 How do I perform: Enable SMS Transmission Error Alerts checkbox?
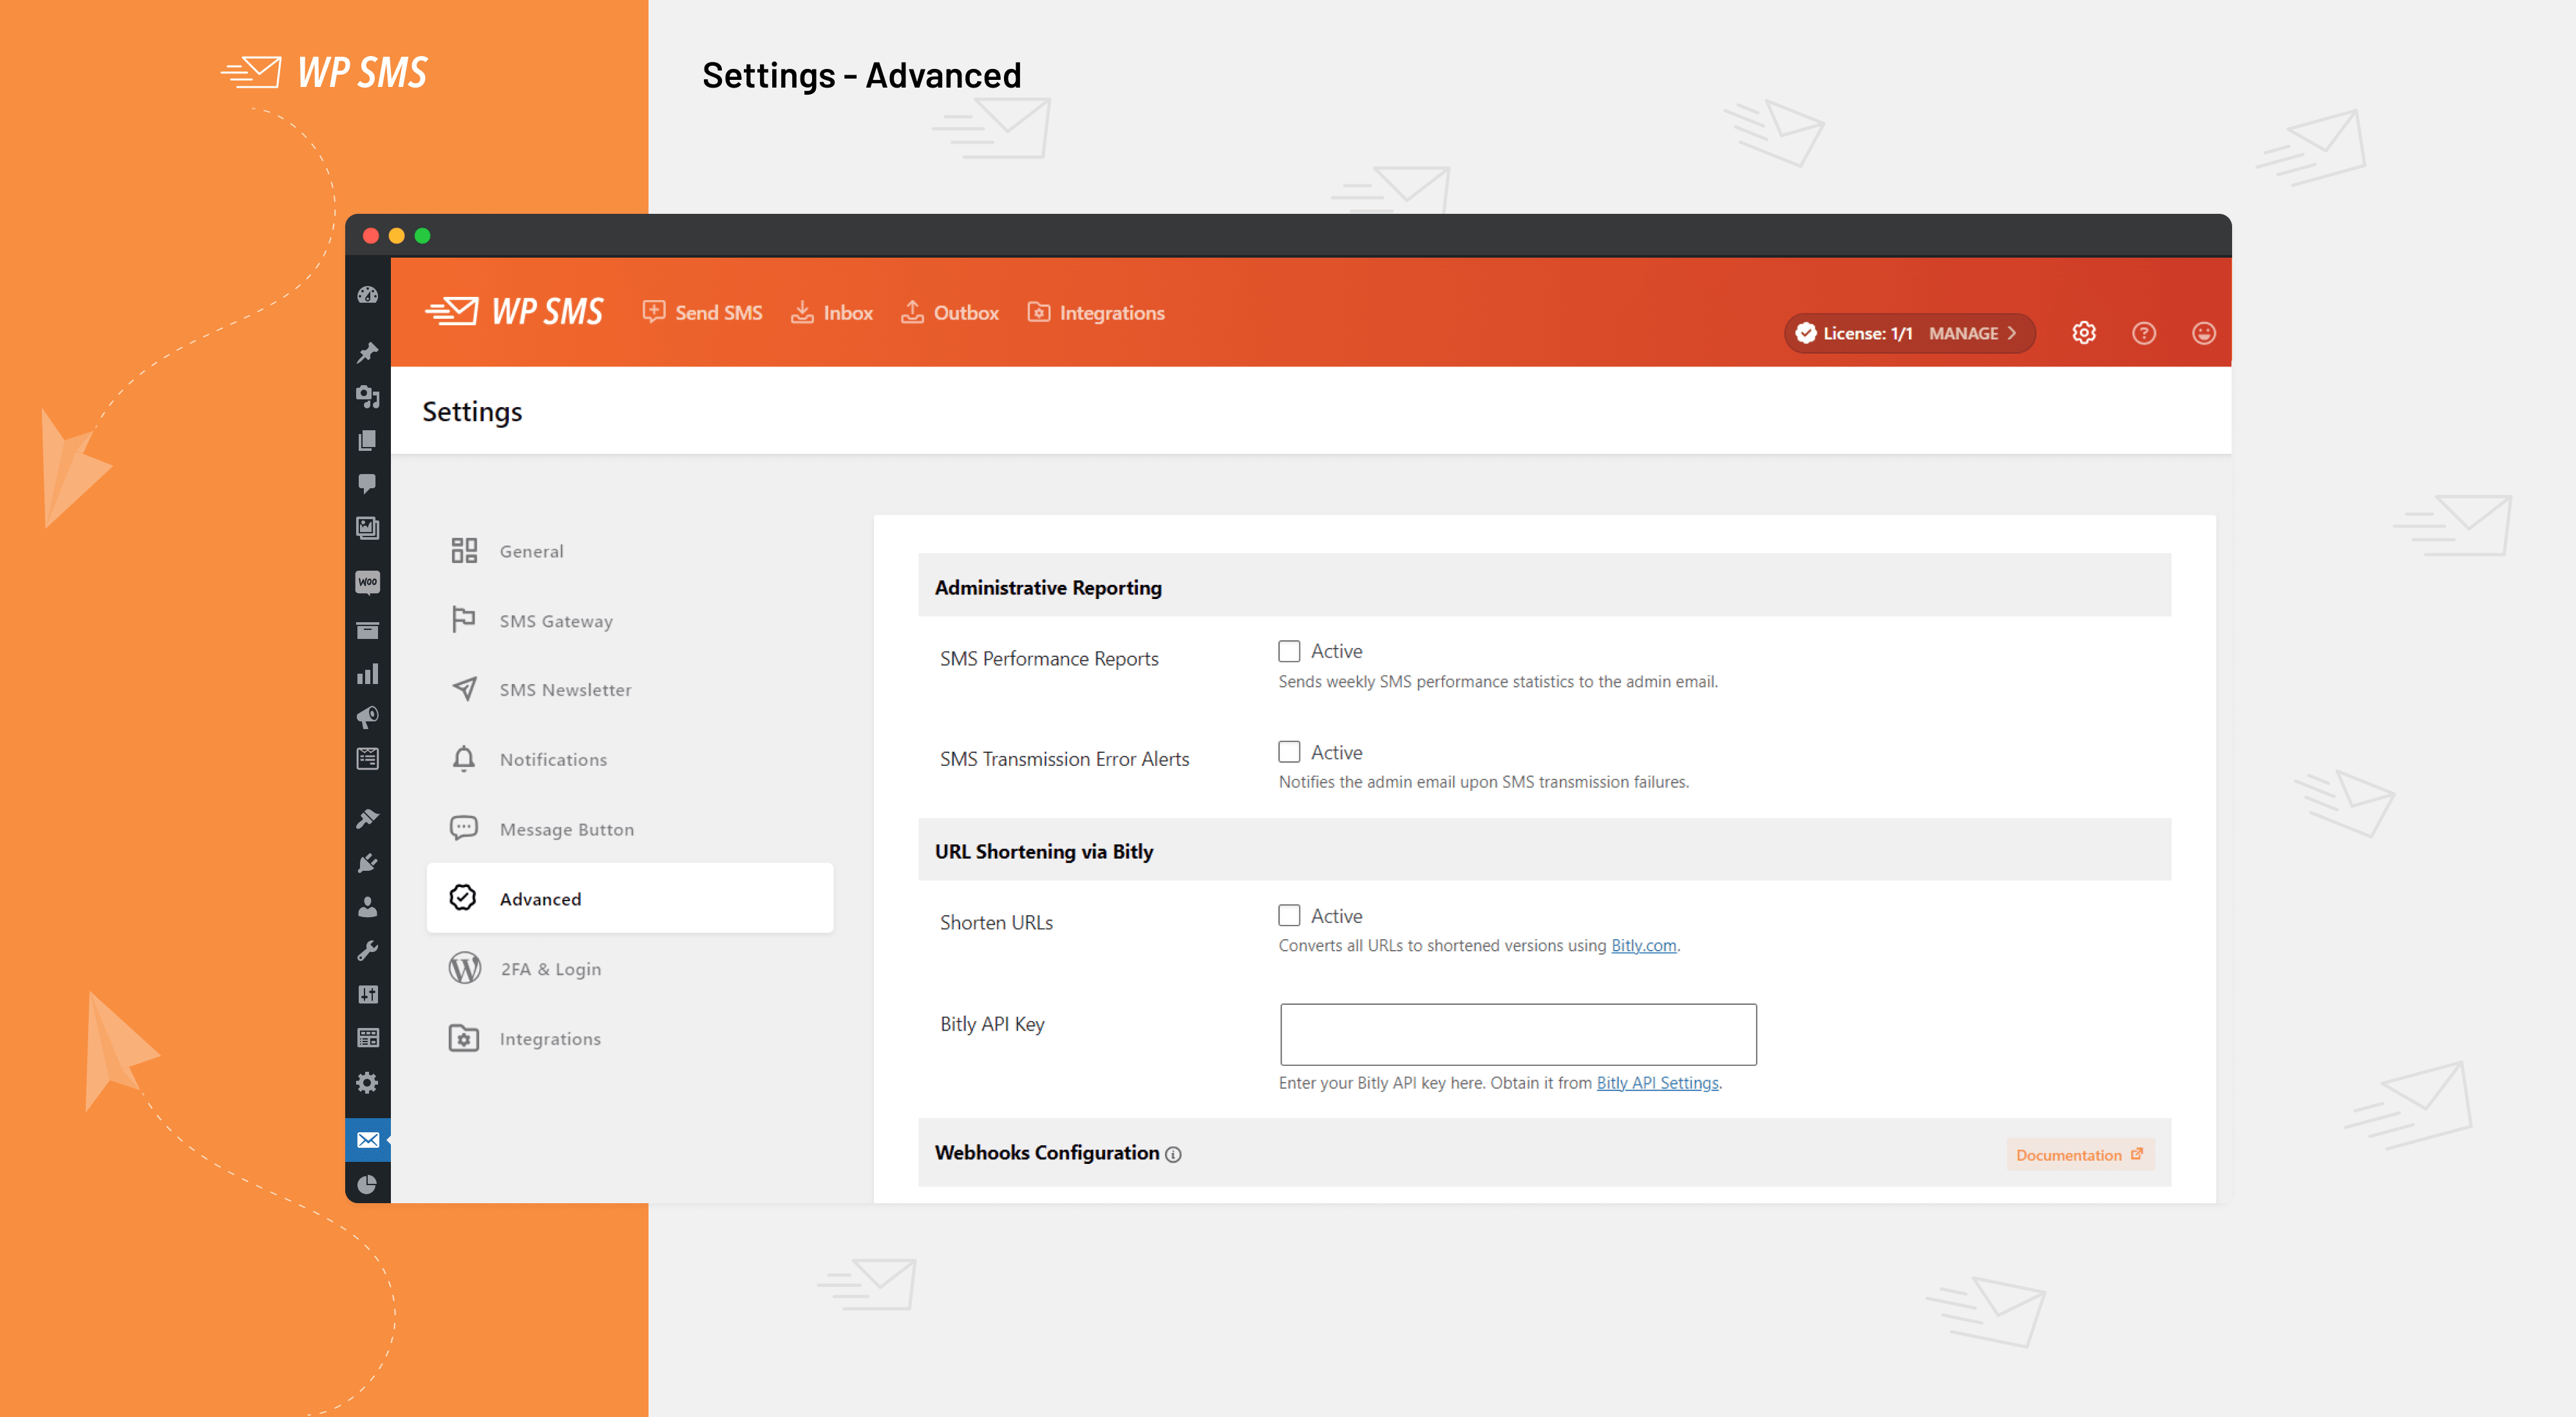click(x=1289, y=752)
